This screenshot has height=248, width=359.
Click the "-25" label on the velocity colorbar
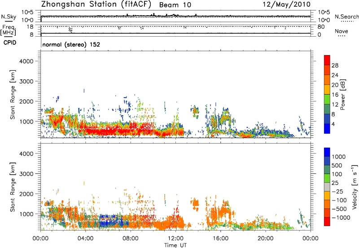337,192
